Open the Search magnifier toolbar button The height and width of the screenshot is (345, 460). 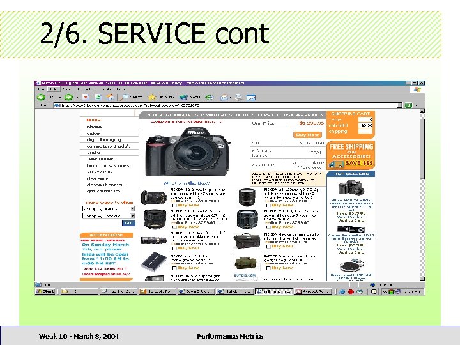point(132,97)
